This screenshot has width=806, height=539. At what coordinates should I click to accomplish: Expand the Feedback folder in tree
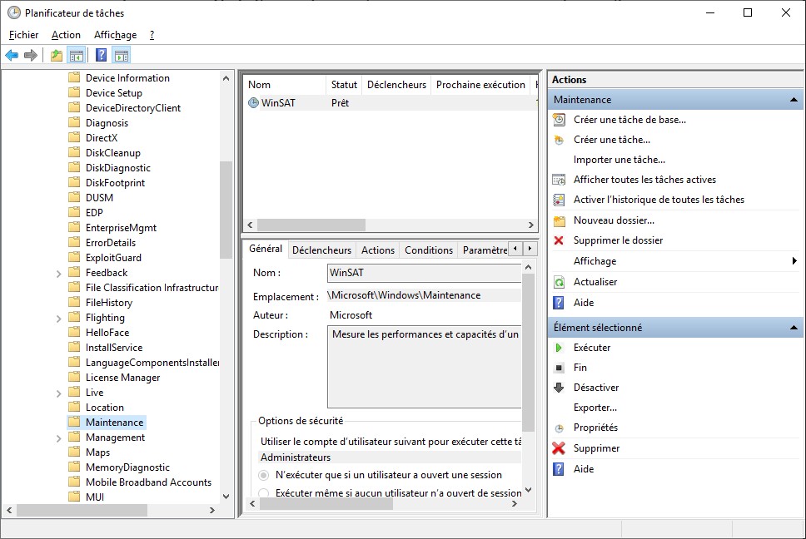click(x=59, y=273)
